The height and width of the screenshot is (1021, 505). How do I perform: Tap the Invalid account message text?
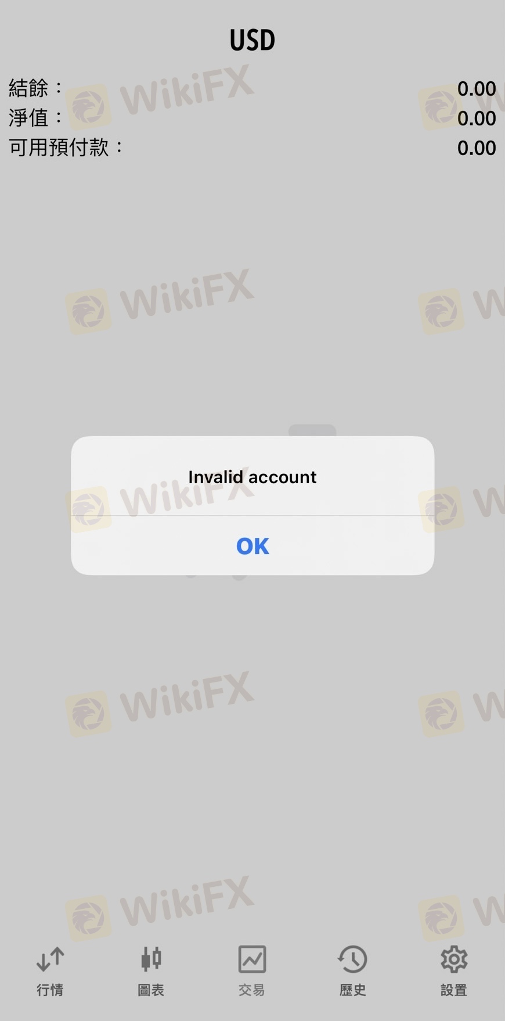click(x=252, y=477)
